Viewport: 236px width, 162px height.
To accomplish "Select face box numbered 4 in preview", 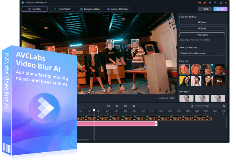I will tap(135, 43).
